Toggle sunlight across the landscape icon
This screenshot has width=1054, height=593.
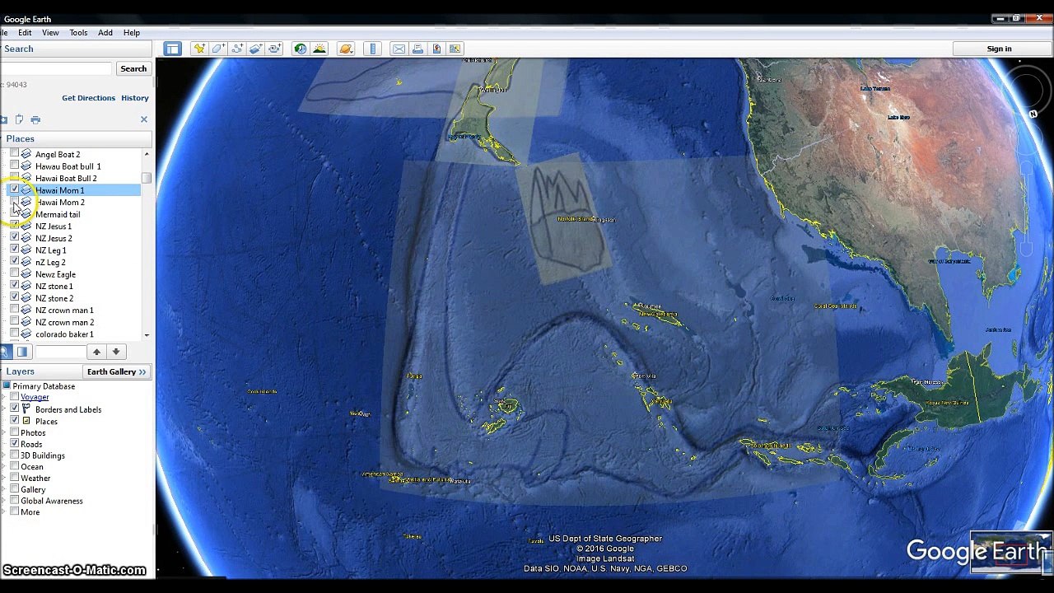pos(319,49)
